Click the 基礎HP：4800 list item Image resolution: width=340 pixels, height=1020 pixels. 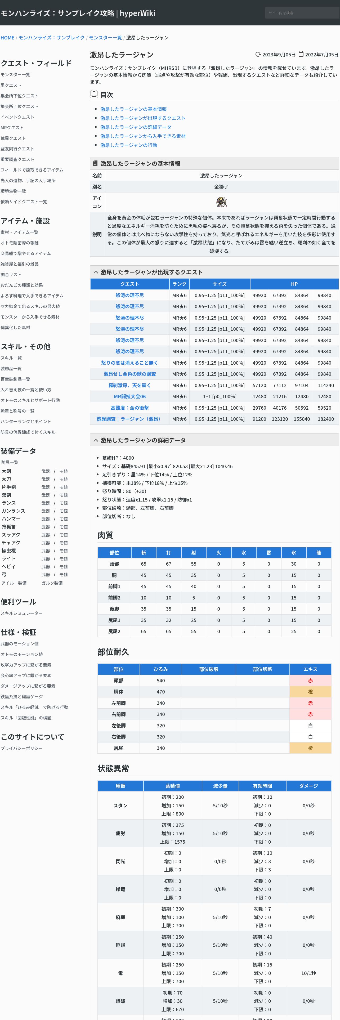[x=118, y=458]
